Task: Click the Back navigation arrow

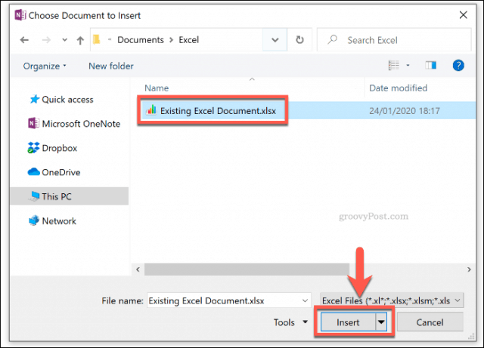Action: (x=24, y=40)
